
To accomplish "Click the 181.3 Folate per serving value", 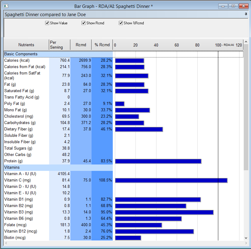I will [x=65, y=225].
